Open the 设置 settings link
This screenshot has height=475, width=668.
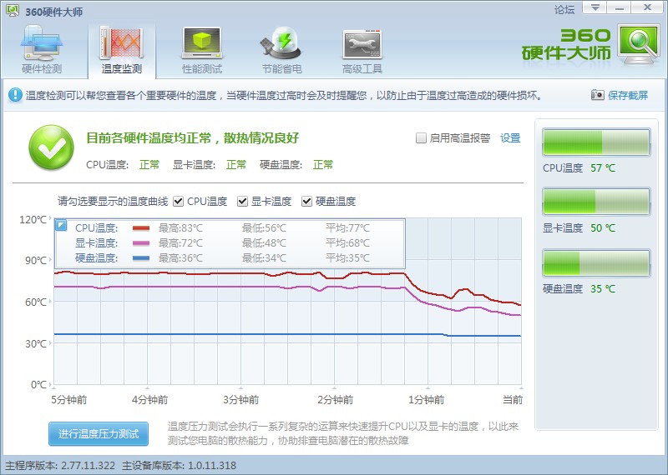point(510,137)
